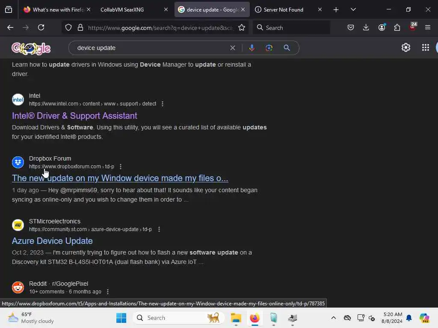
Task: Click the Windows taskbar Search box
Action: [x=179, y=318]
